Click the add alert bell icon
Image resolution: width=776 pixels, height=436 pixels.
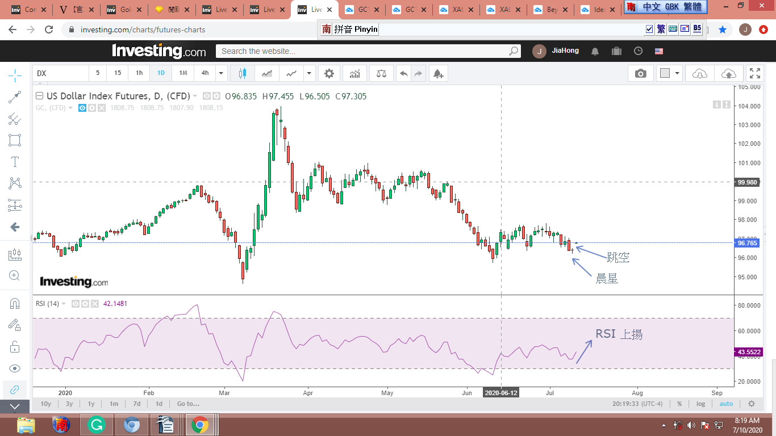coord(437,73)
